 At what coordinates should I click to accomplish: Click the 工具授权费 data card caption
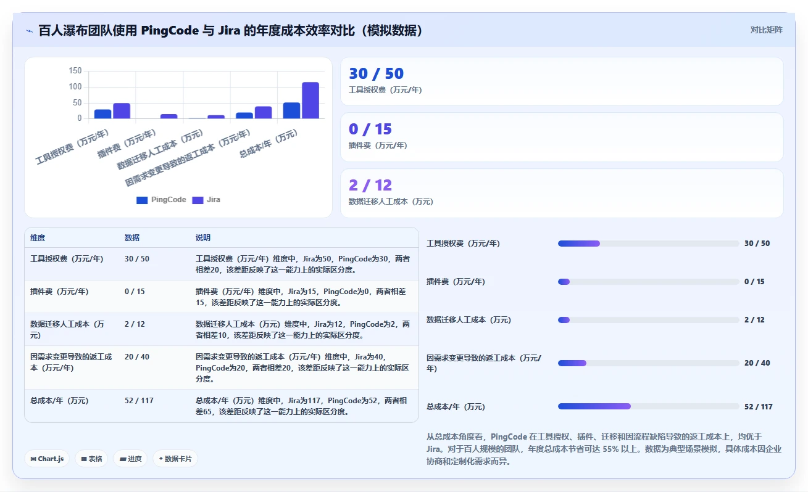[x=385, y=90]
